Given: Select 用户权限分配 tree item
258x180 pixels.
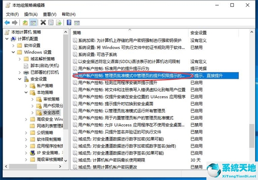Looking at the screenshot, I should click(53, 106).
